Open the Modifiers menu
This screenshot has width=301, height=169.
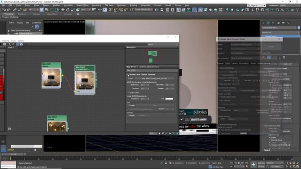[56, 5]
